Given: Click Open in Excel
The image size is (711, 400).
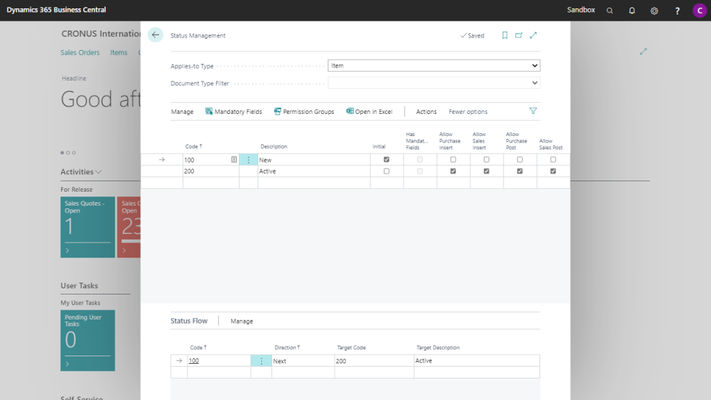Looking at the screenshot, I should (369, 111).
